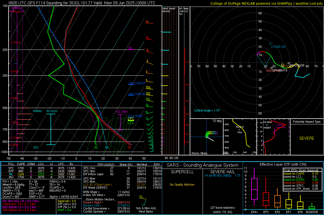This screenshot has width=324, height=215.
Task: Click the Classic Supercell annotation
Action: point(281,126)
